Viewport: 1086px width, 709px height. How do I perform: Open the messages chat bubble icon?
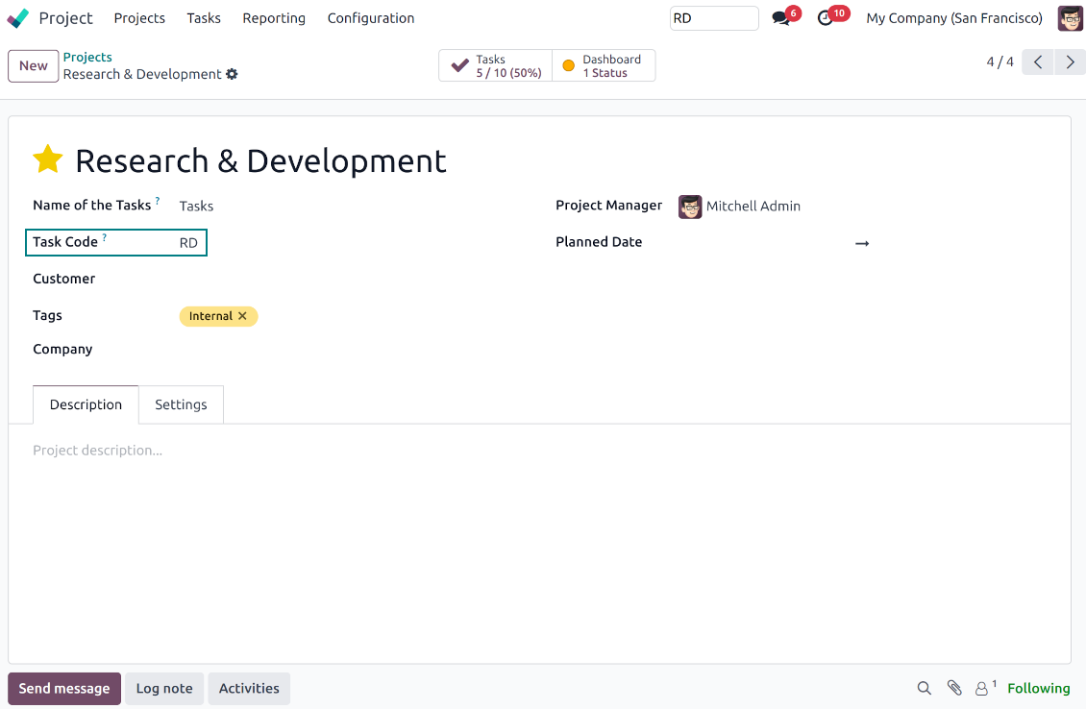tap(781, 18)
